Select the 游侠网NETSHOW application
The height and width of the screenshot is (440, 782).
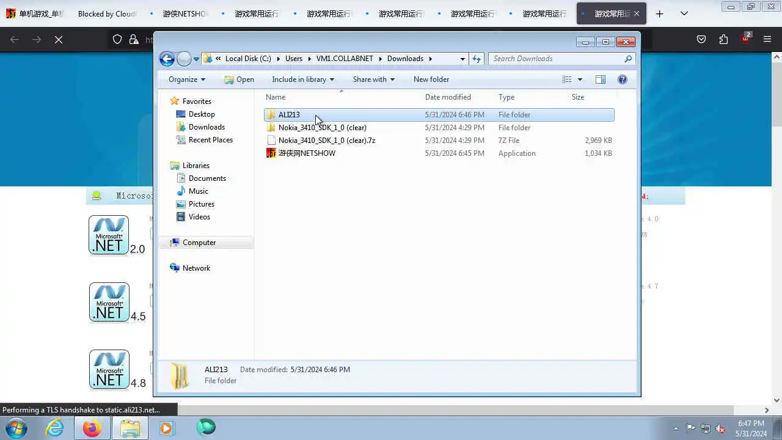[x=439, y=153]
